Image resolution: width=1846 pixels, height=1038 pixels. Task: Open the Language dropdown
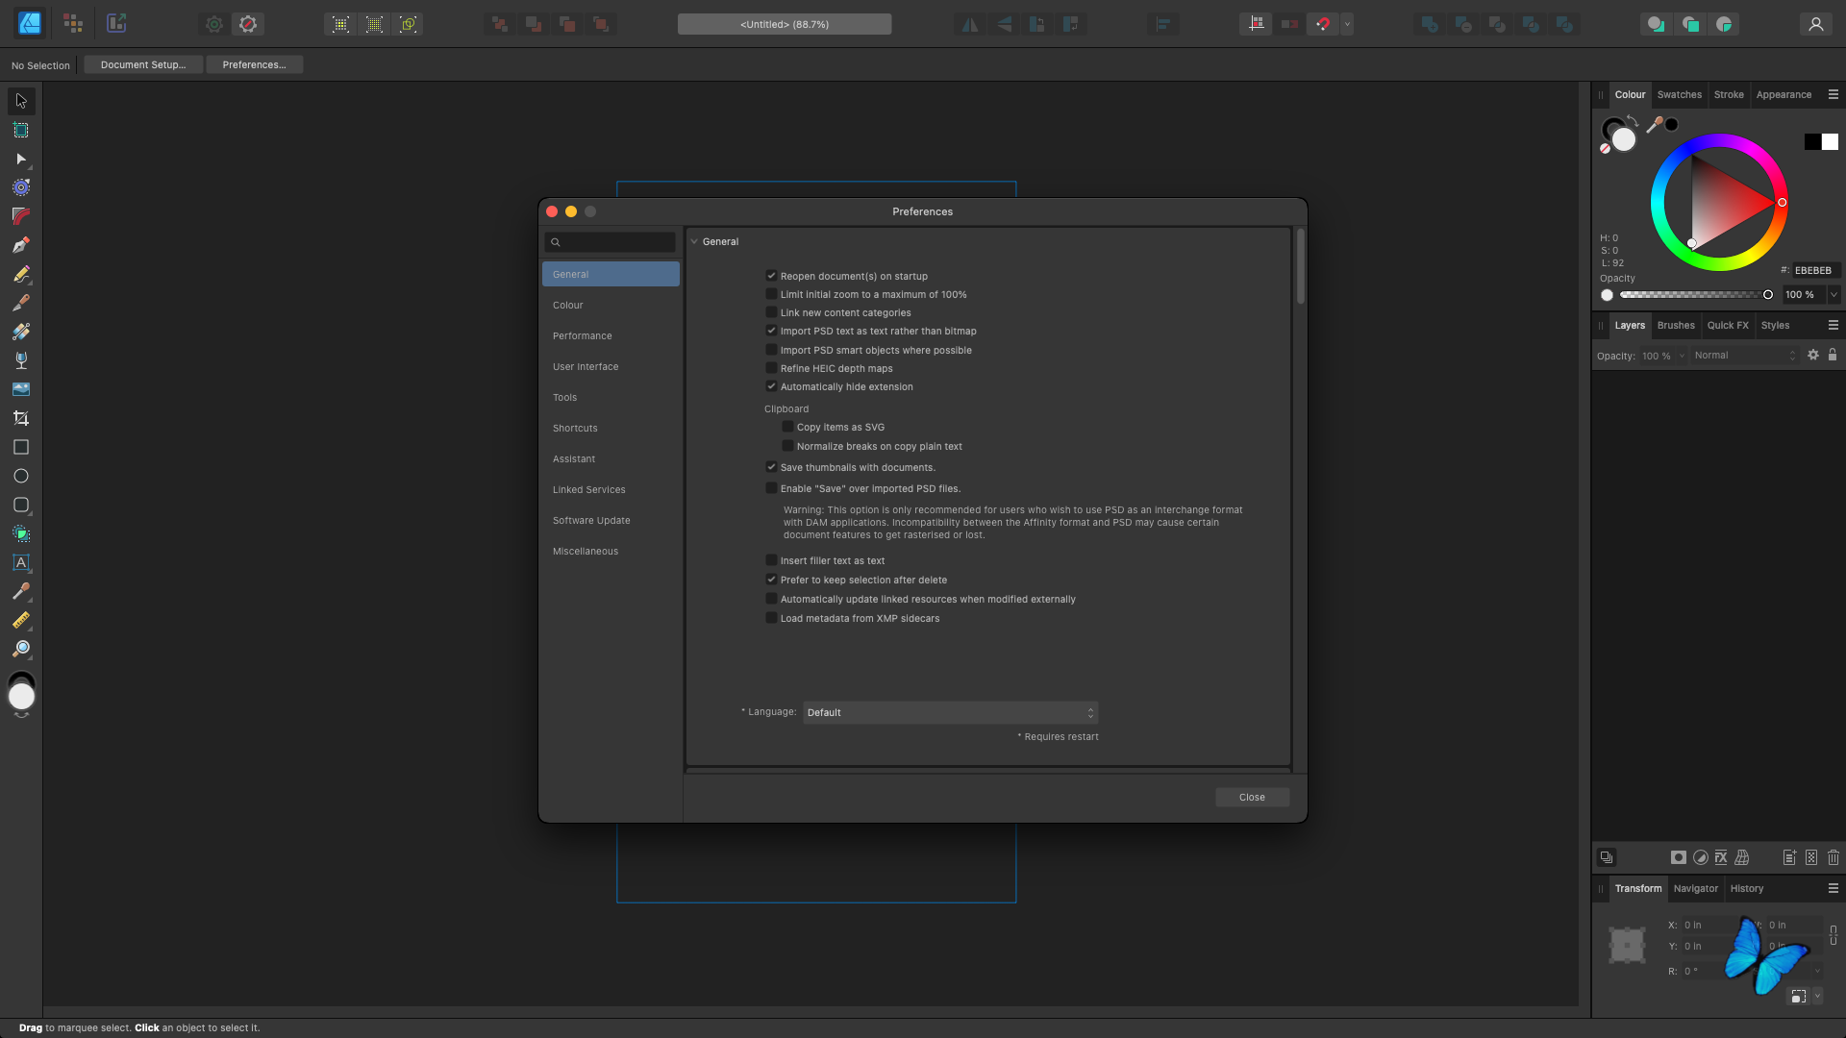pos(950,712)
